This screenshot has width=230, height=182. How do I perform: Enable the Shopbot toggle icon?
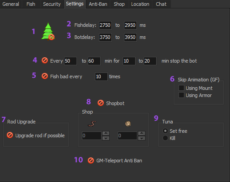point(101,103)
